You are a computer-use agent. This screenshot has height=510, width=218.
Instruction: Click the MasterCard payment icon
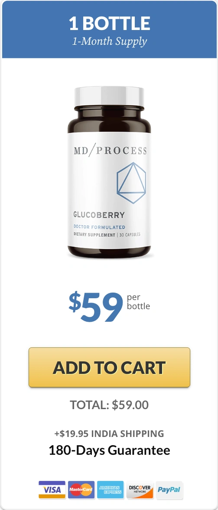click(81, 490)
